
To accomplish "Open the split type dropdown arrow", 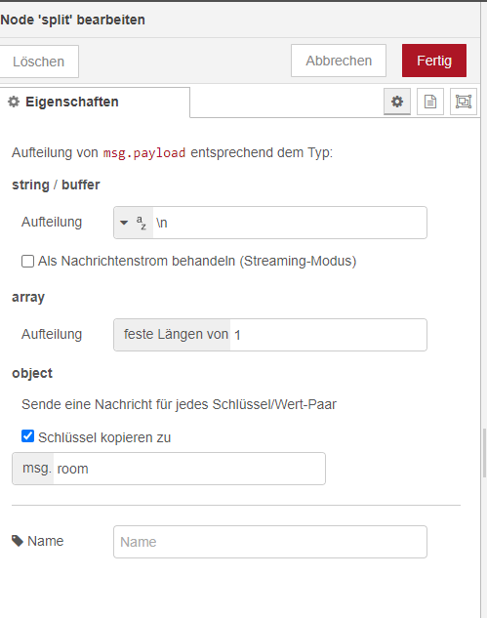I will point(124,223).
